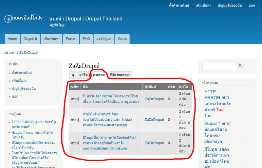Select the File browser tab
Viewport: 262px width, 168px height.
pos(120,75)
